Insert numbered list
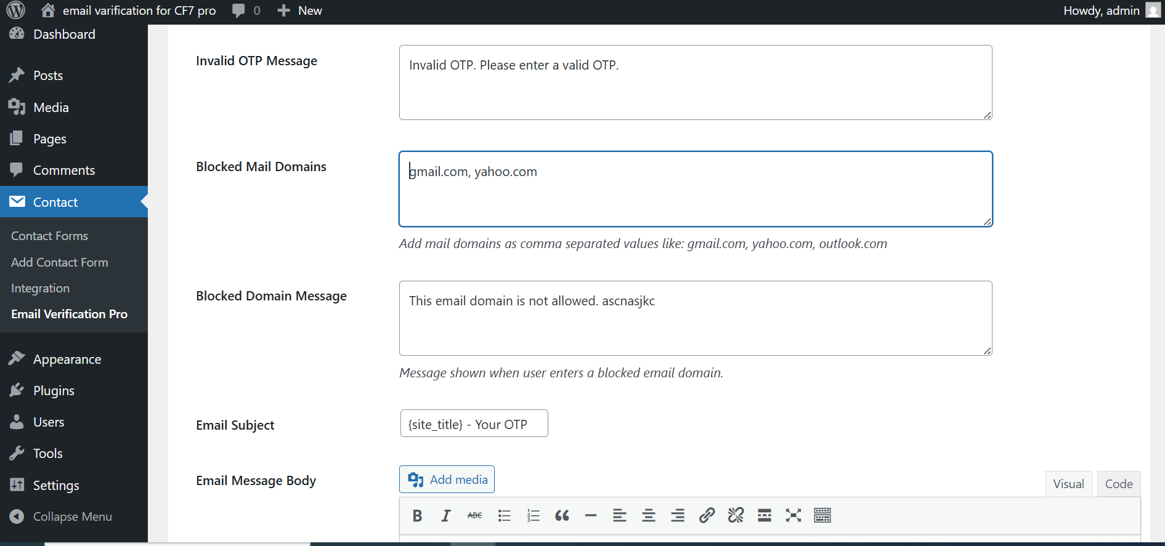The height and width of the screenshot is (546, 1165). (533, 516)
